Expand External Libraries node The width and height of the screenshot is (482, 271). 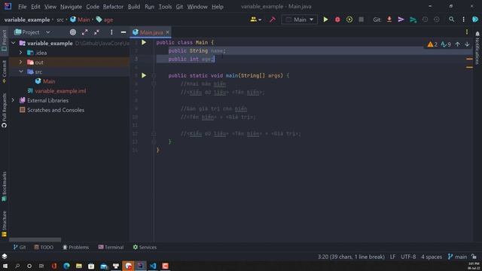14,100
